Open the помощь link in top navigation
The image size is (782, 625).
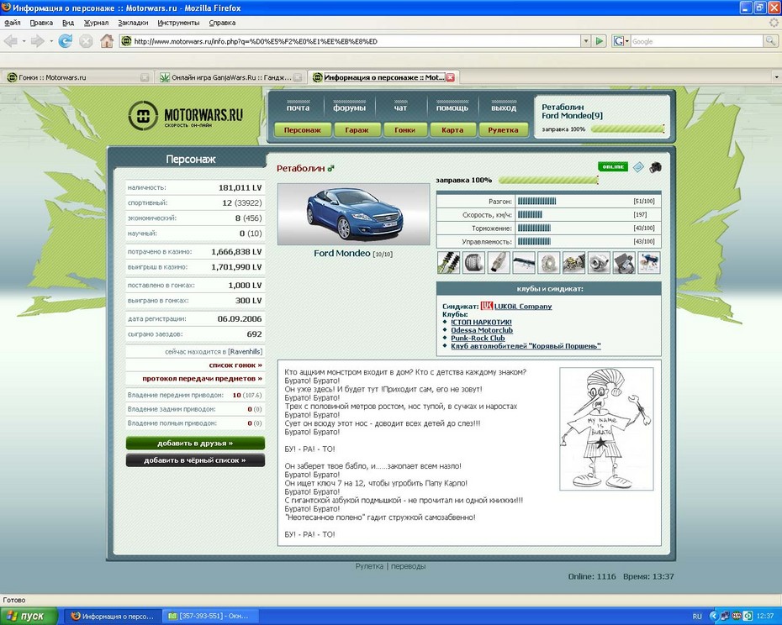452,108
